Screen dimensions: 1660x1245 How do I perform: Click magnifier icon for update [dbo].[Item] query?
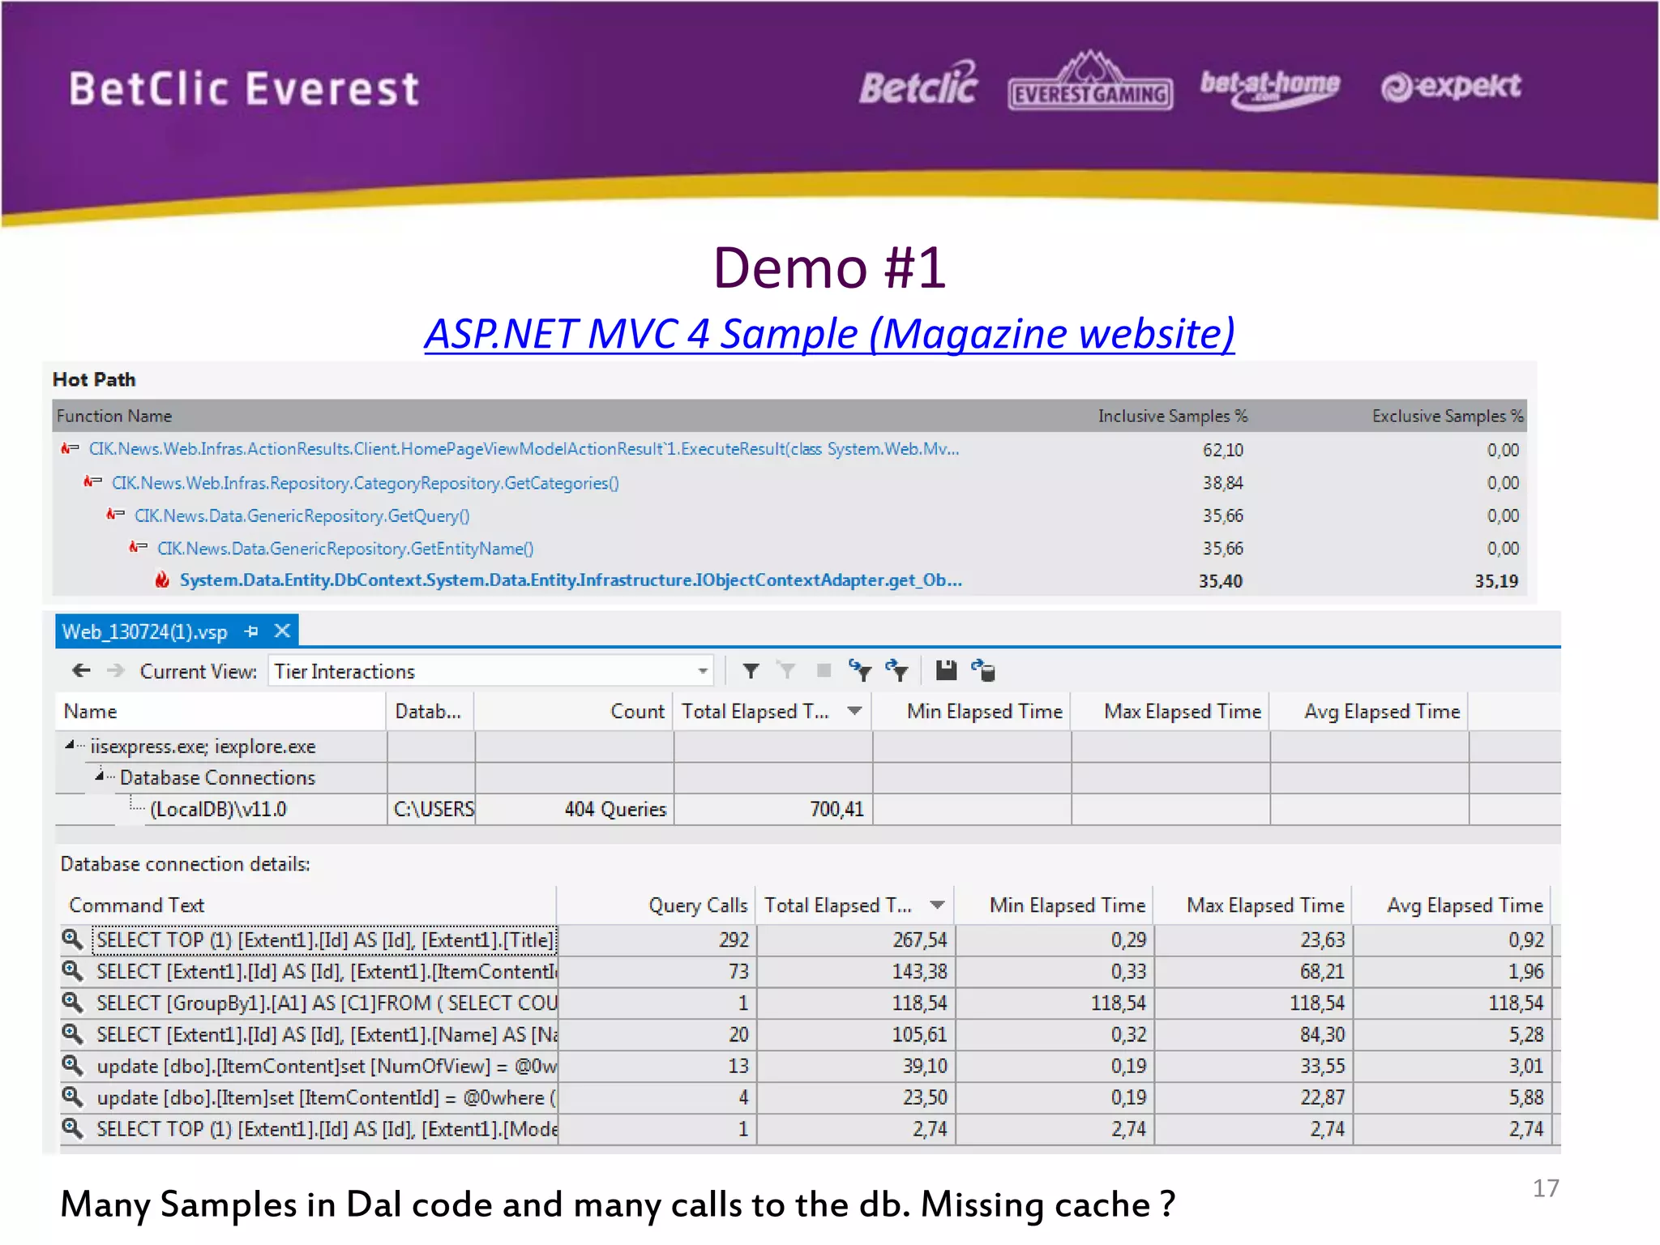[x=72, y=1097]
